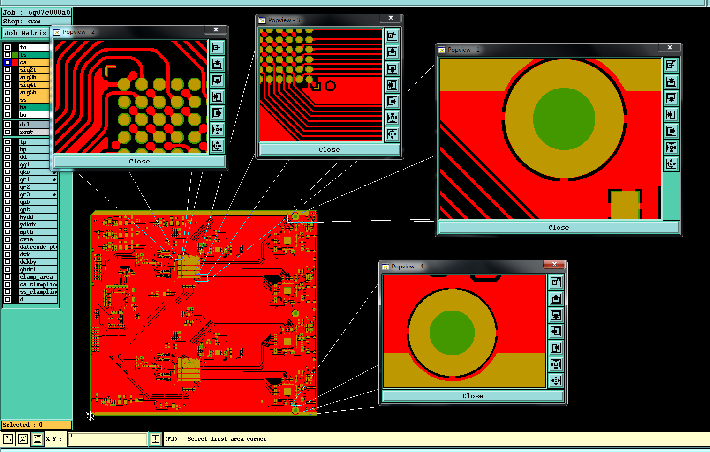
Task: Click pan up icon in Popview - 2
Action: tap(217, 64)
